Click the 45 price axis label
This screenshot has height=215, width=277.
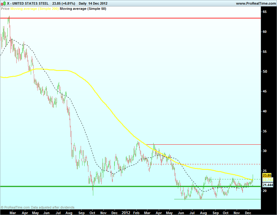coord(265,91)
